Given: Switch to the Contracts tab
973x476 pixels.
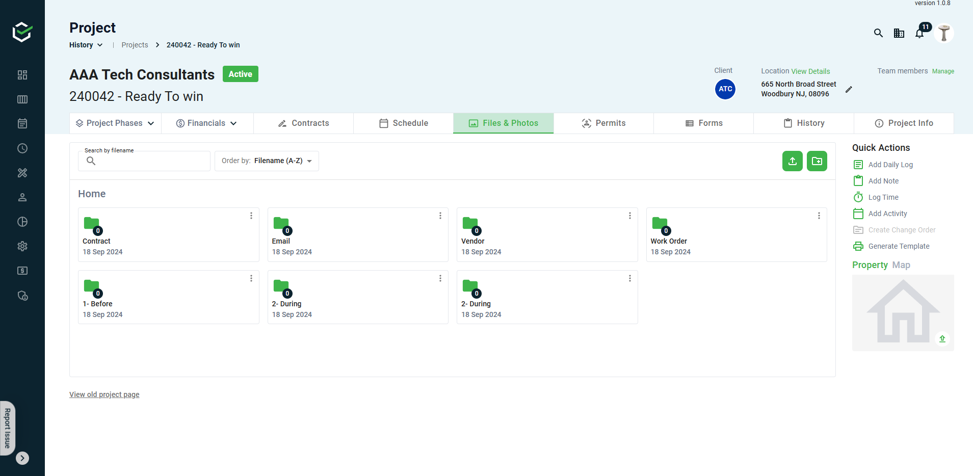Looking at the screenshot, I should [303, 123].
